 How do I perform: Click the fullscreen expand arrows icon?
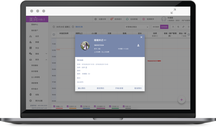tap(173, 11)
